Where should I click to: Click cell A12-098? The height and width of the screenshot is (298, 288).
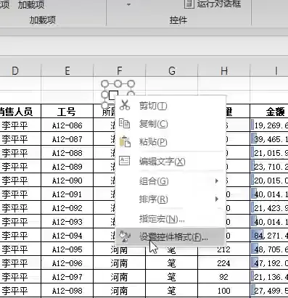(67, 291)
